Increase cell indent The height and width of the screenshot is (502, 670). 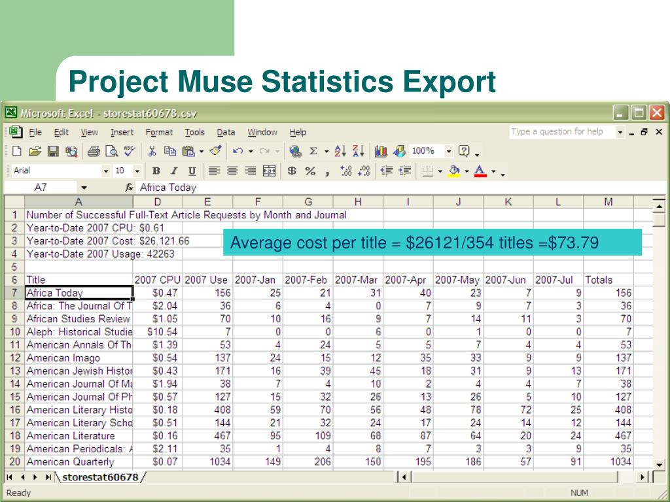pos(404,171)
